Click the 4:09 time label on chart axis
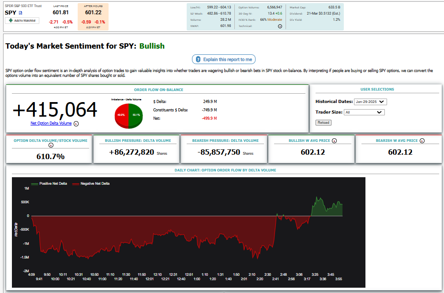This screenshot has height=293, width=444. click(x=31, y=274)
